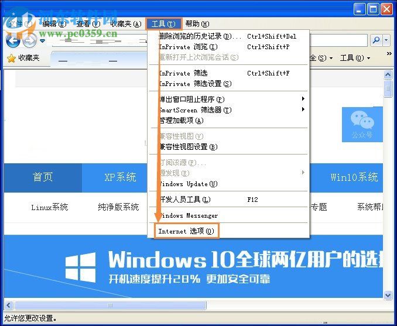Image resolution: width=397 pixels, height=326 pixels.
Task: Expand the search provider dropdown arrow
Action: [x=386, y=40]
